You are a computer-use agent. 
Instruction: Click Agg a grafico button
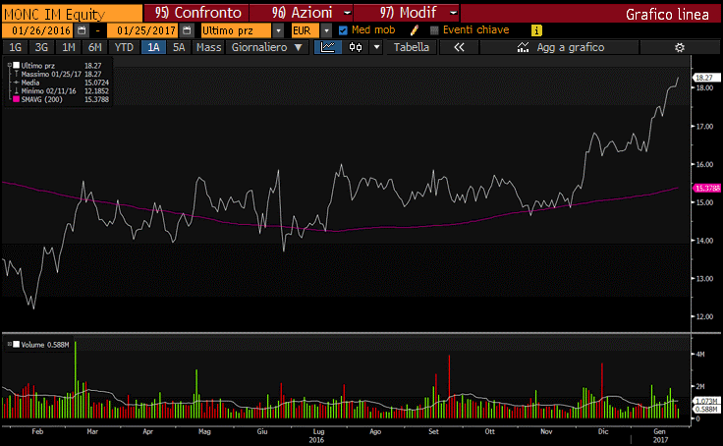click(x=572, y=47)
